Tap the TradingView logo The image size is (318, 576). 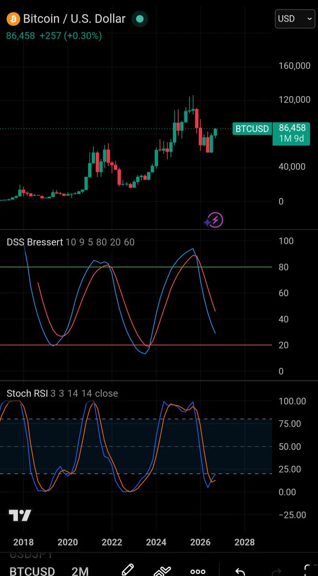(20, 516)
